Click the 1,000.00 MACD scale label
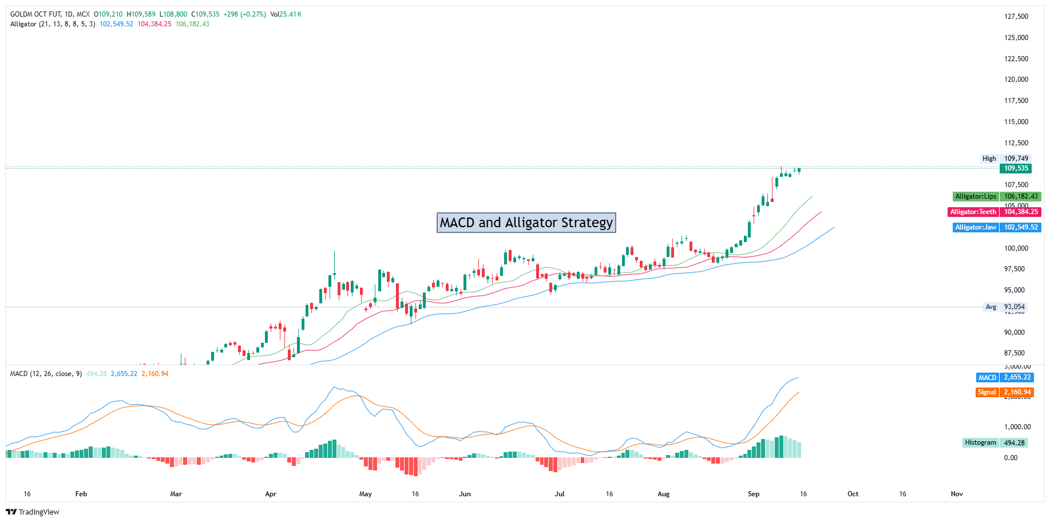Screen dimensions: 1050x522 click(x=1018, y=427)
